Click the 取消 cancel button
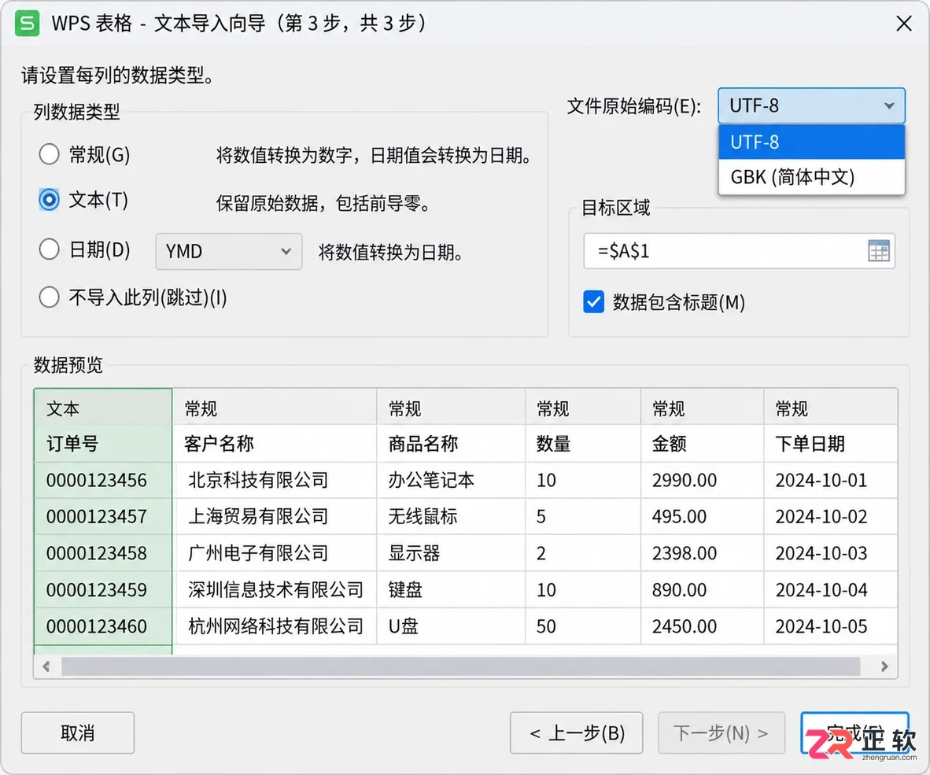 (78, 733)
